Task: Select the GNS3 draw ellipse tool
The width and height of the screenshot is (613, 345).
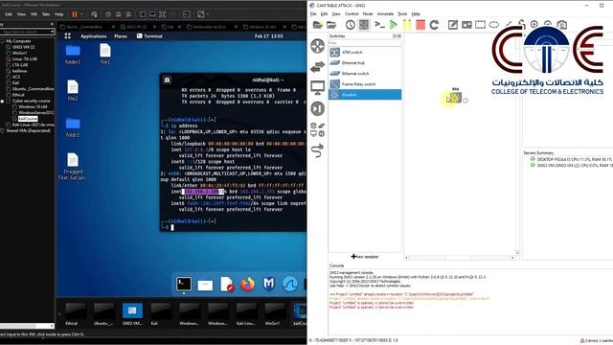Action: 494,25
